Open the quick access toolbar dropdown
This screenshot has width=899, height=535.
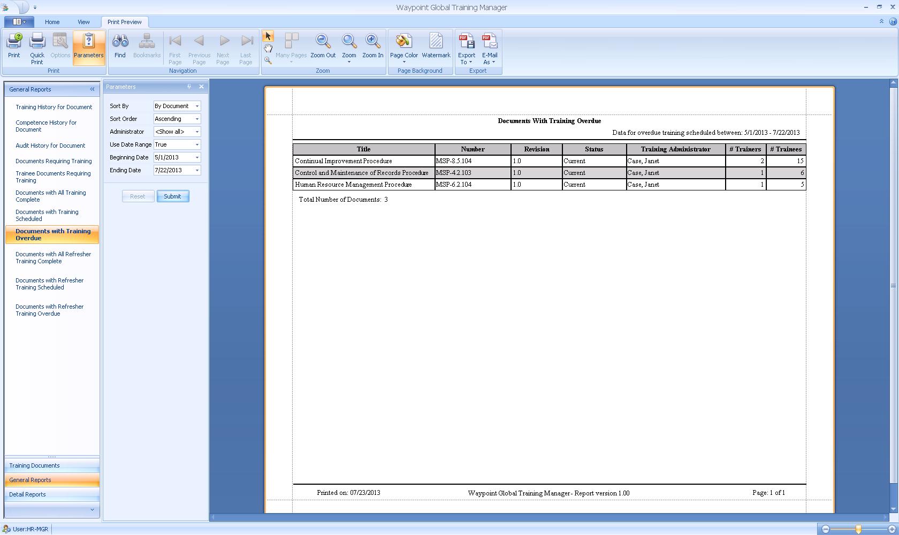[35, 7]
